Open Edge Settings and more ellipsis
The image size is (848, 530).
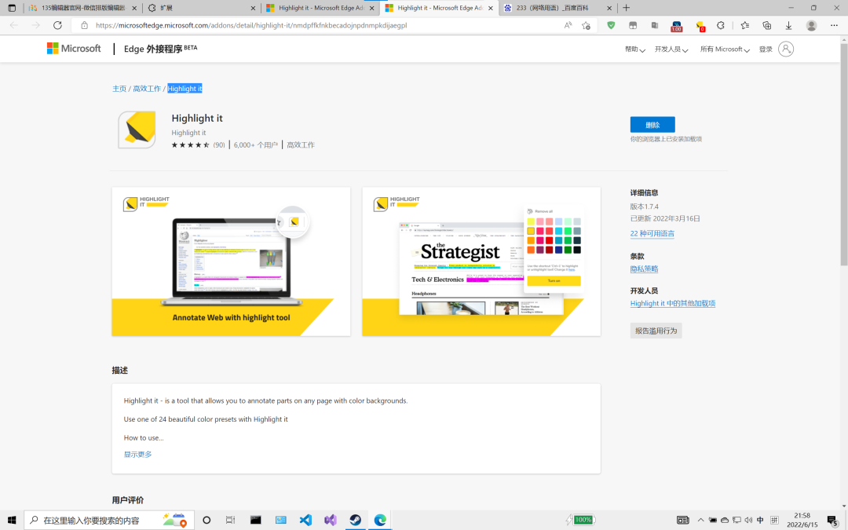[834, 25]
